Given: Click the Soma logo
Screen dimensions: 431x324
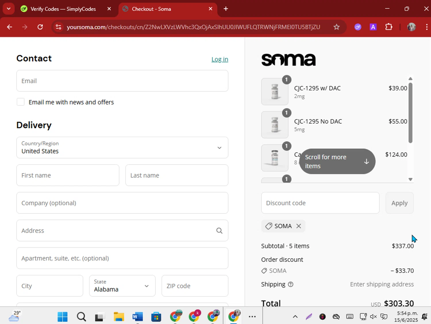Looking at the screenshot, I should 288,60.
